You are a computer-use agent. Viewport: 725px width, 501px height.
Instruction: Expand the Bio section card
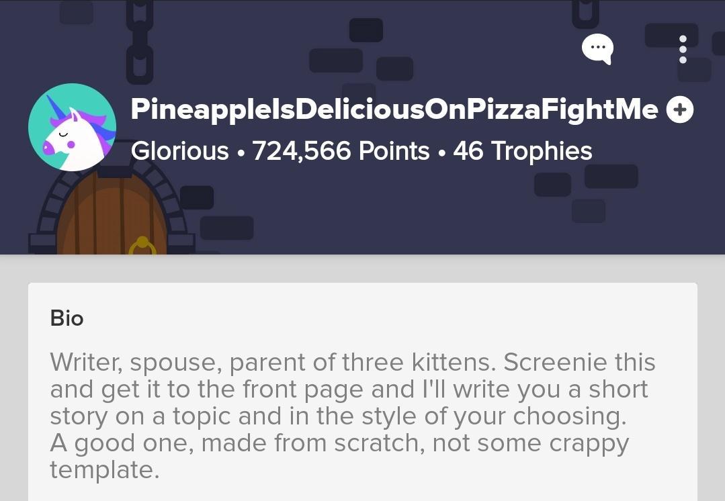[x=363, y=390]
